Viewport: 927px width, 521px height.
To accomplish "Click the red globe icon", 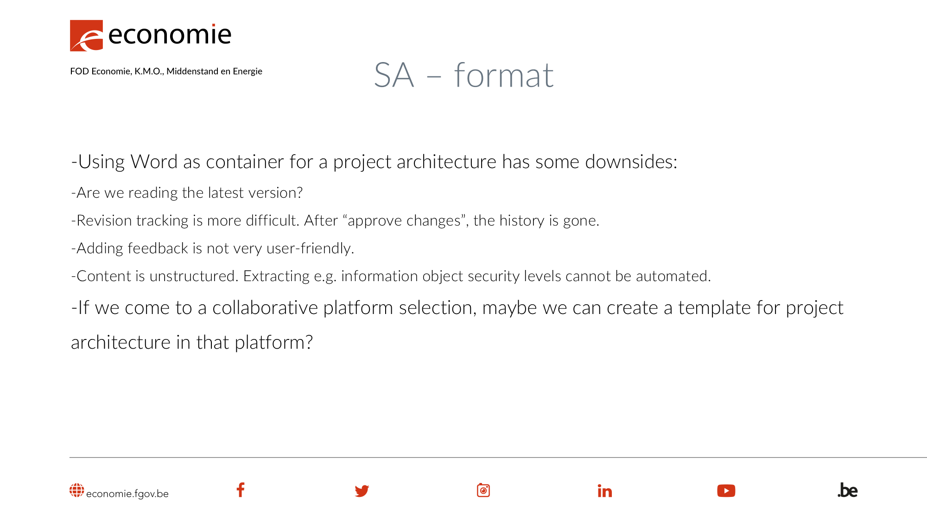I will pyautogui.click(x=76, y=490).
